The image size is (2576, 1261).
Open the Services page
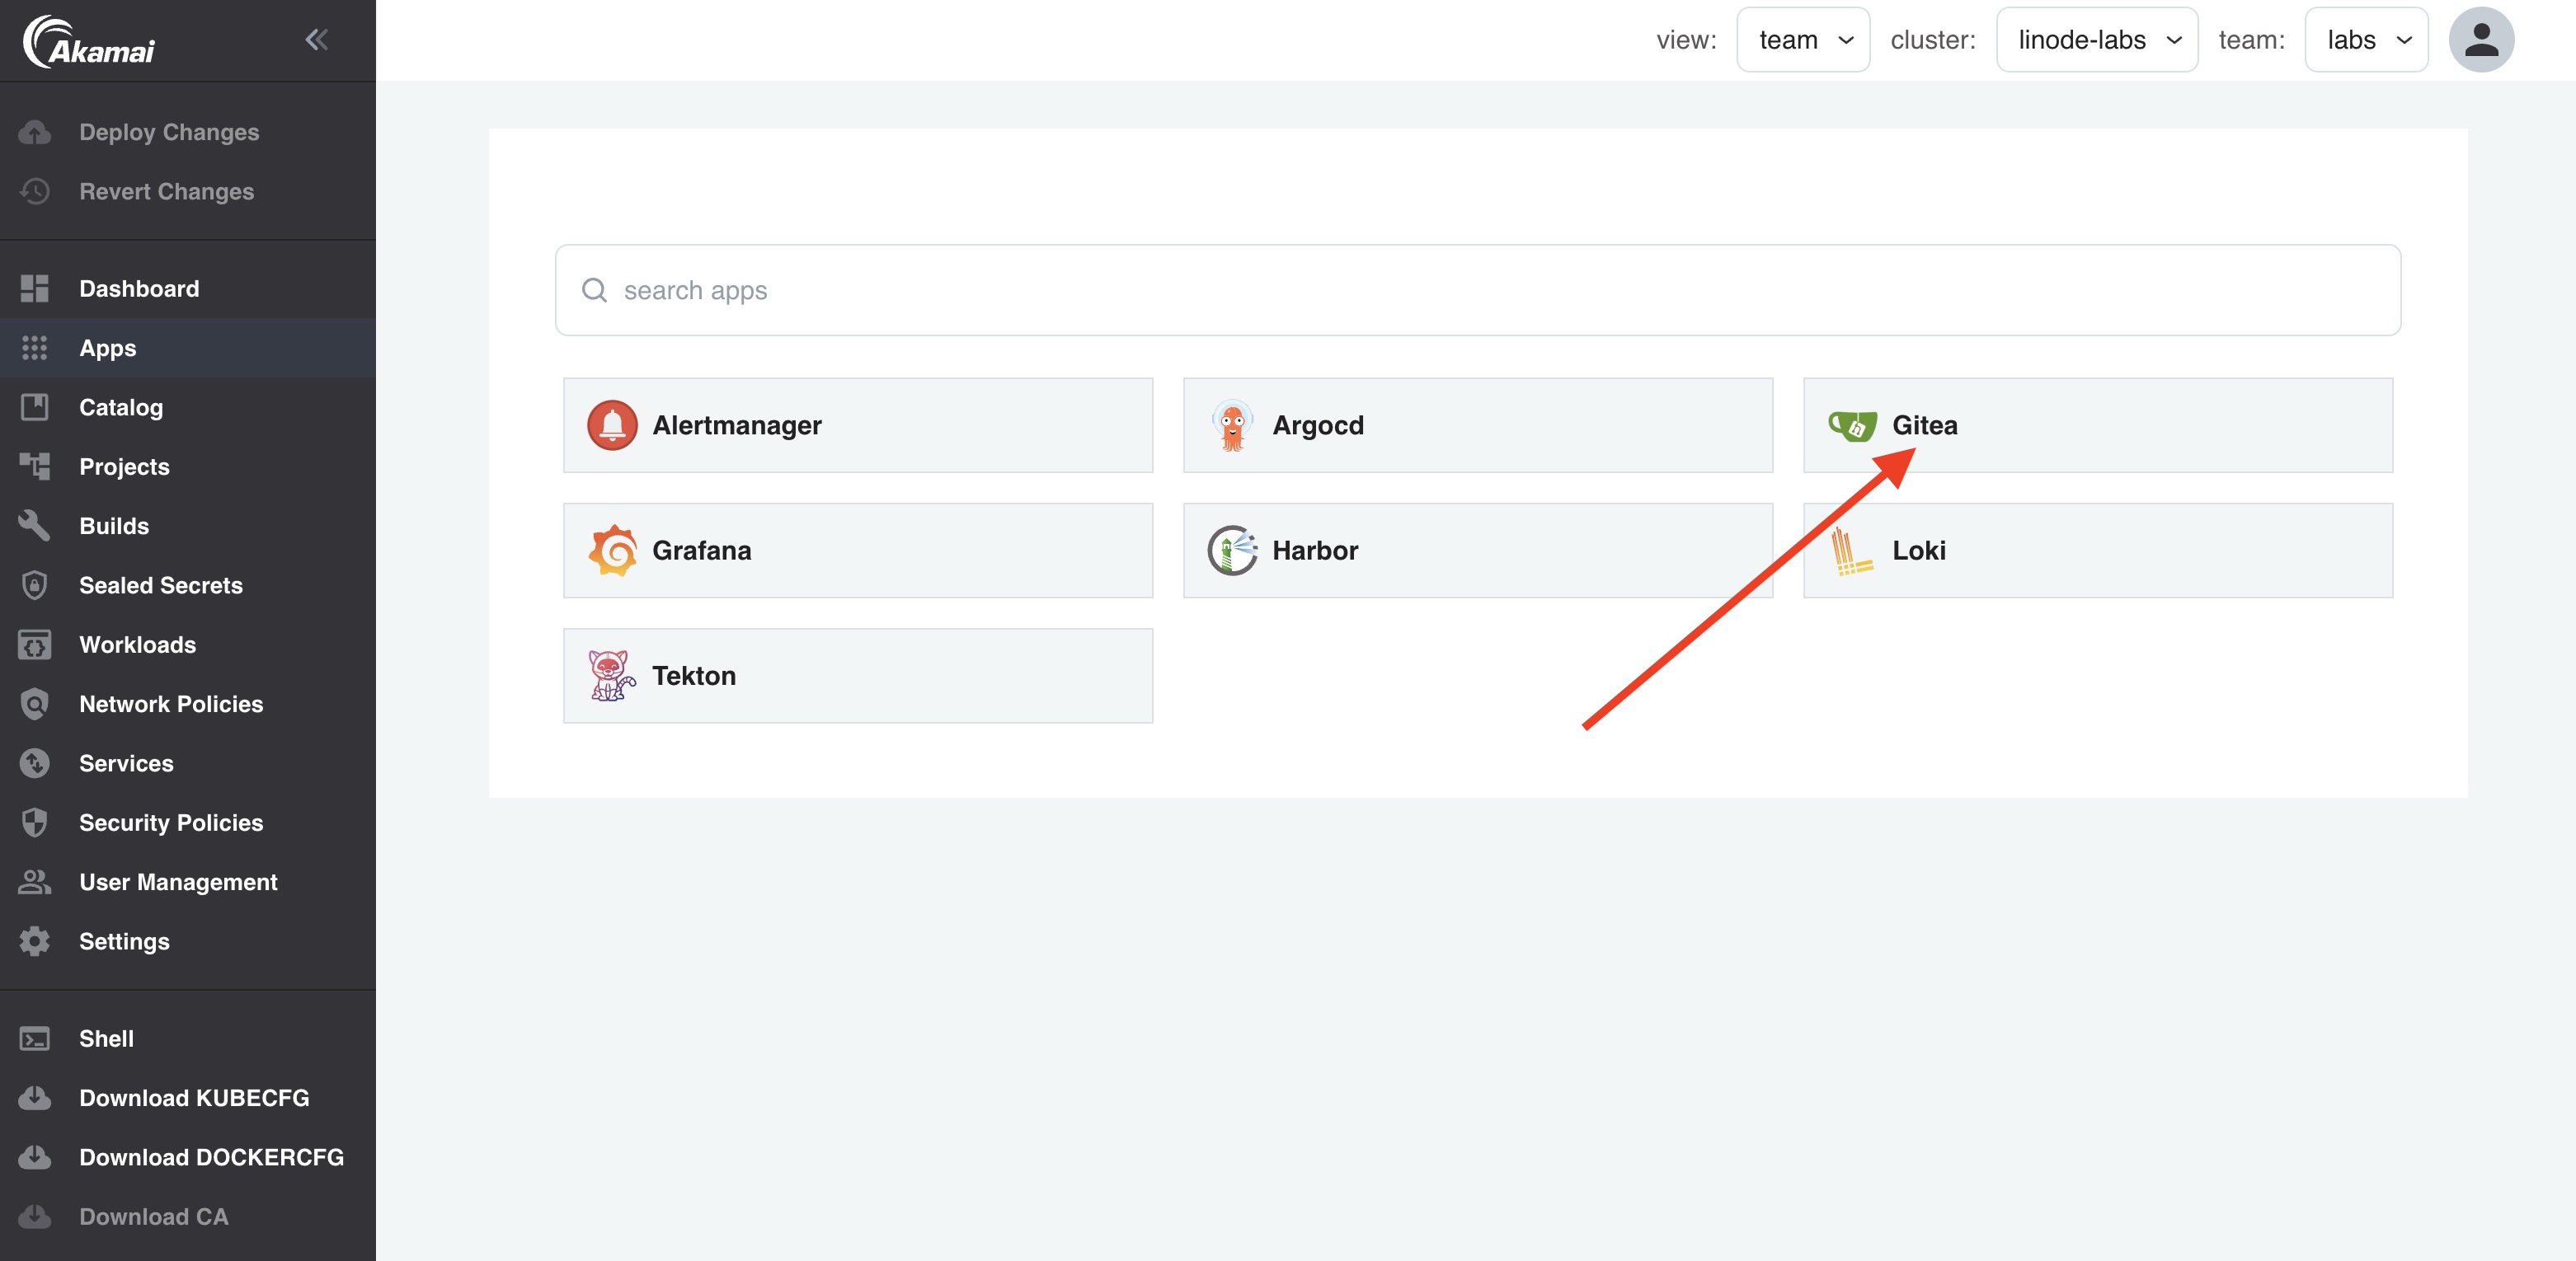tap(188, 763)
